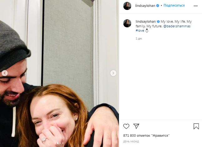202x147 pixels.
Task: Click the verified badge next to header username
Action: pyautogui.click(x=158, y=6)
